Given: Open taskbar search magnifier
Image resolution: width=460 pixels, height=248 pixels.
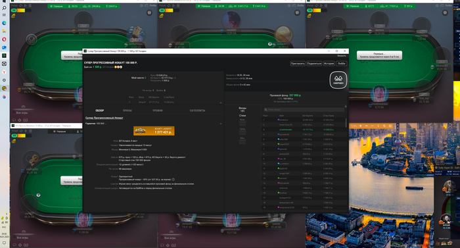Looking at the screenshot, I should pos(4,8).
